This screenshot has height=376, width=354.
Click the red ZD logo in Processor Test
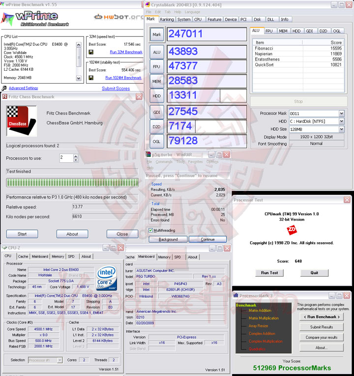pyautogui.click(x=292, y=230)
